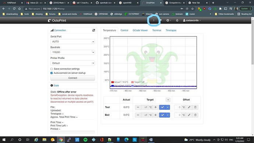Click the Connect button
This screenshot has height=143, width=254.
(x=73, y=78)
